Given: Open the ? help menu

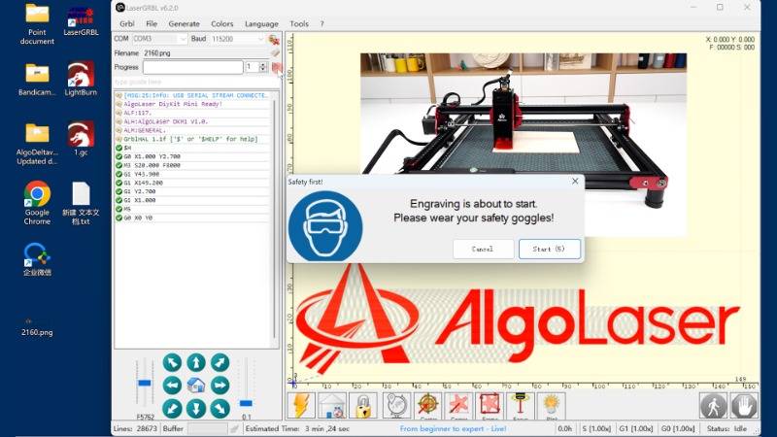Looking at the screenshot, I should (321, 23).
